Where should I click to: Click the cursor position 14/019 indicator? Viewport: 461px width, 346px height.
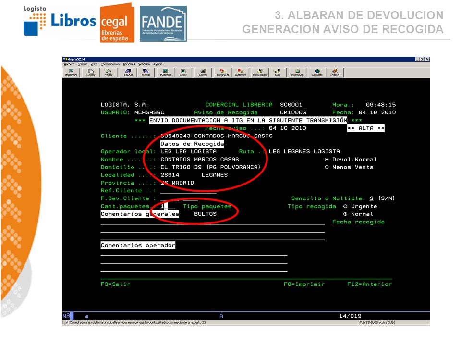(x=350, y=316)
